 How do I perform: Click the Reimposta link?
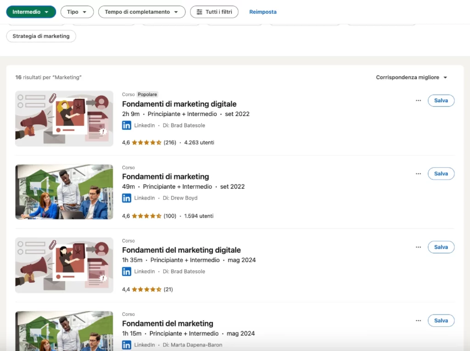(263, 12)
